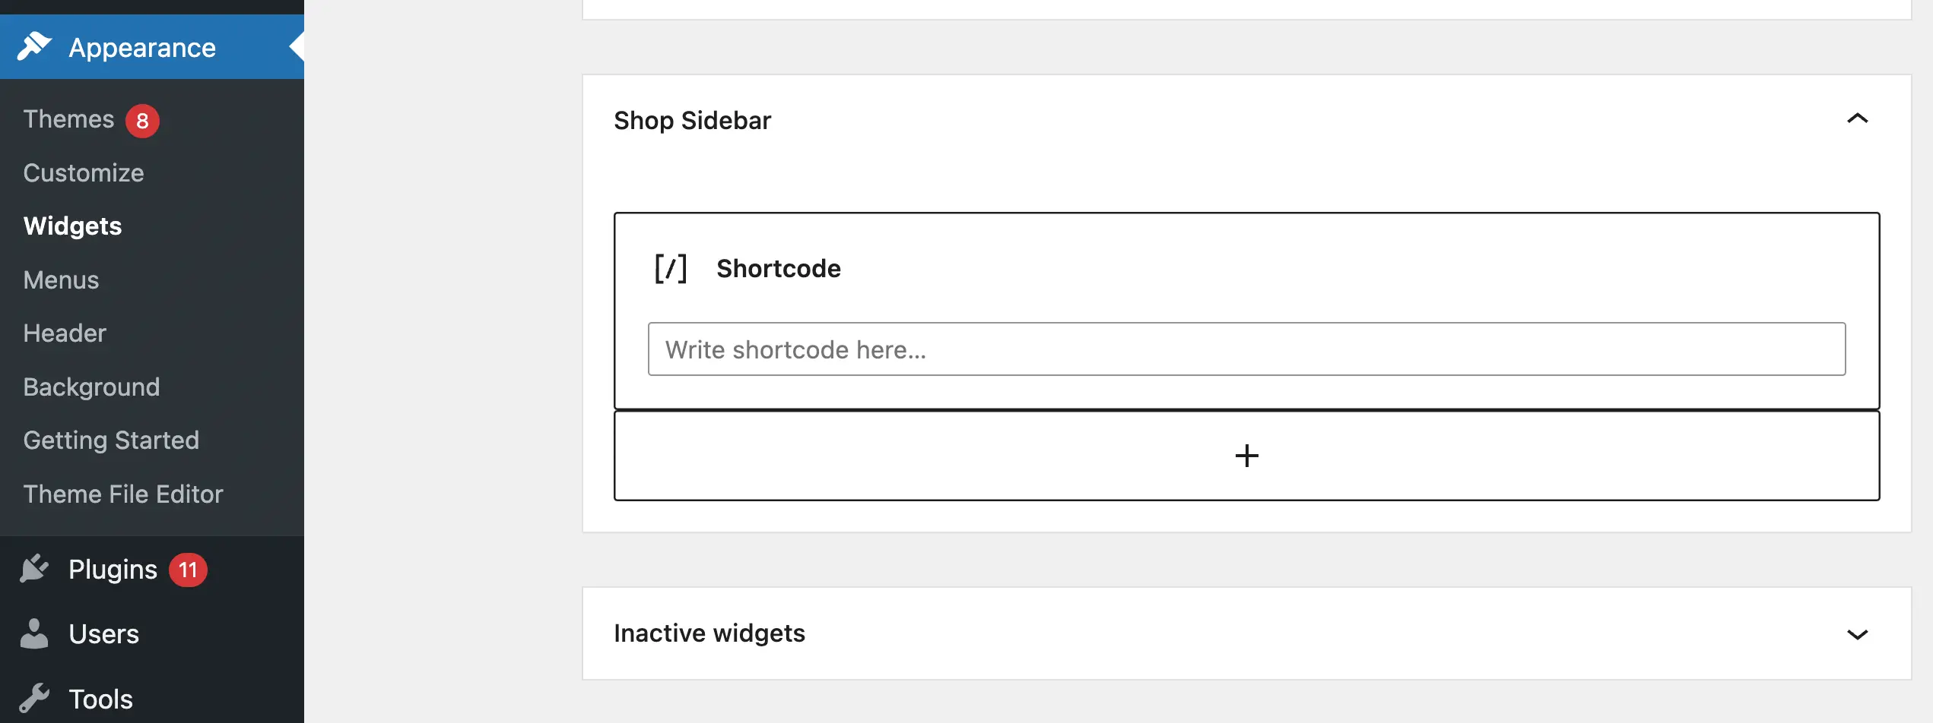Open the Header settings link
The width and height of the screenshot is (1933, 723).
(x=65, y=333)
